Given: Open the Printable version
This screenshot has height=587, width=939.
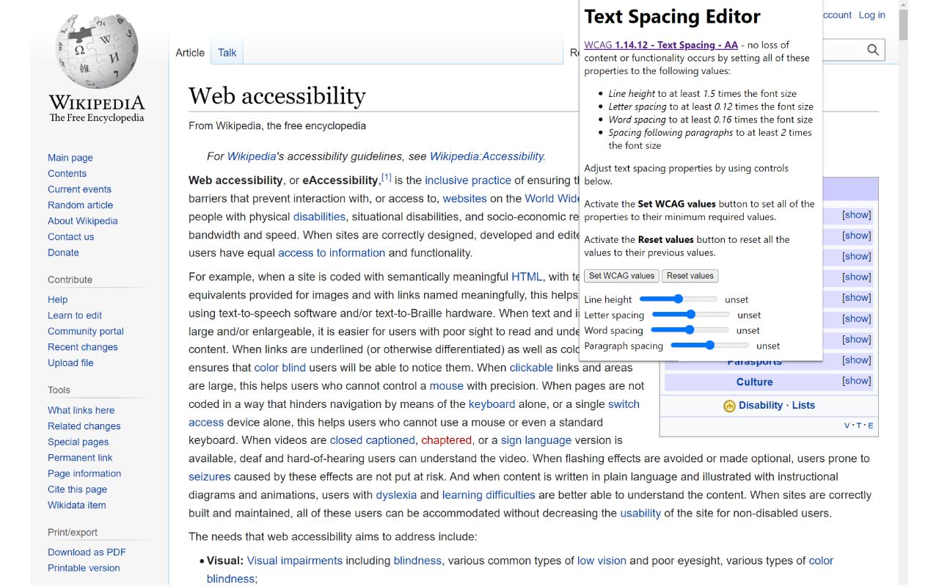Looking at the screenshot, I should (84, 568).
